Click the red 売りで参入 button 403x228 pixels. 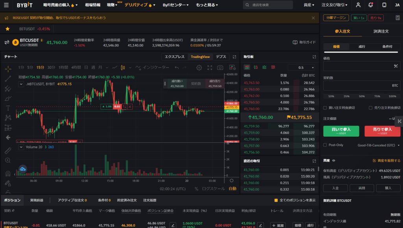click(x=383, y=131)
